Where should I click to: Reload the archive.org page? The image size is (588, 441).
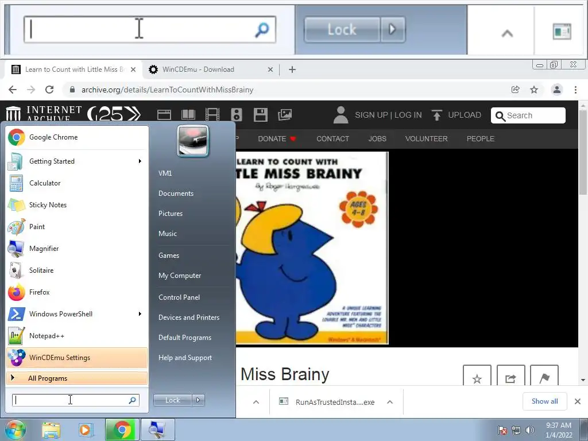pyautogui.click(x=49, y=90)
